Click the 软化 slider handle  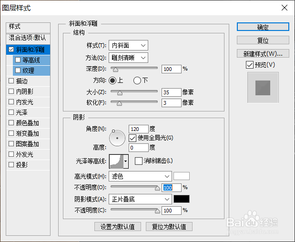119,103
